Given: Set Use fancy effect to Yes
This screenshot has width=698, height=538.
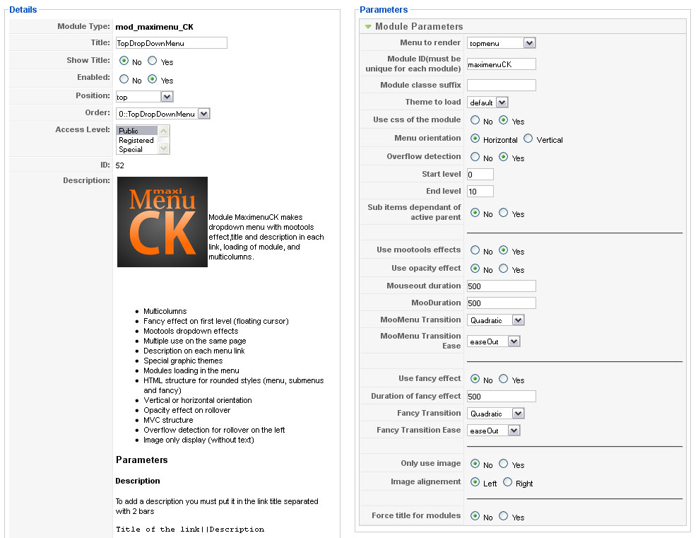Looking at the screenshot, I should [x=503, y=379].
